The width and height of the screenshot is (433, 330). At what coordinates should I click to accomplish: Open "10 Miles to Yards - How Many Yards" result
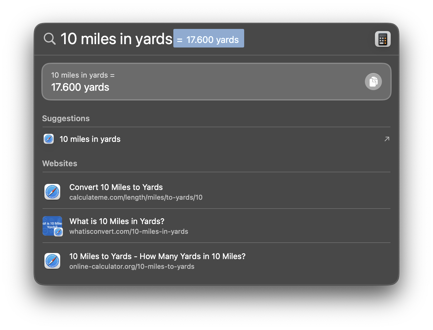click(x=216, y=261)
